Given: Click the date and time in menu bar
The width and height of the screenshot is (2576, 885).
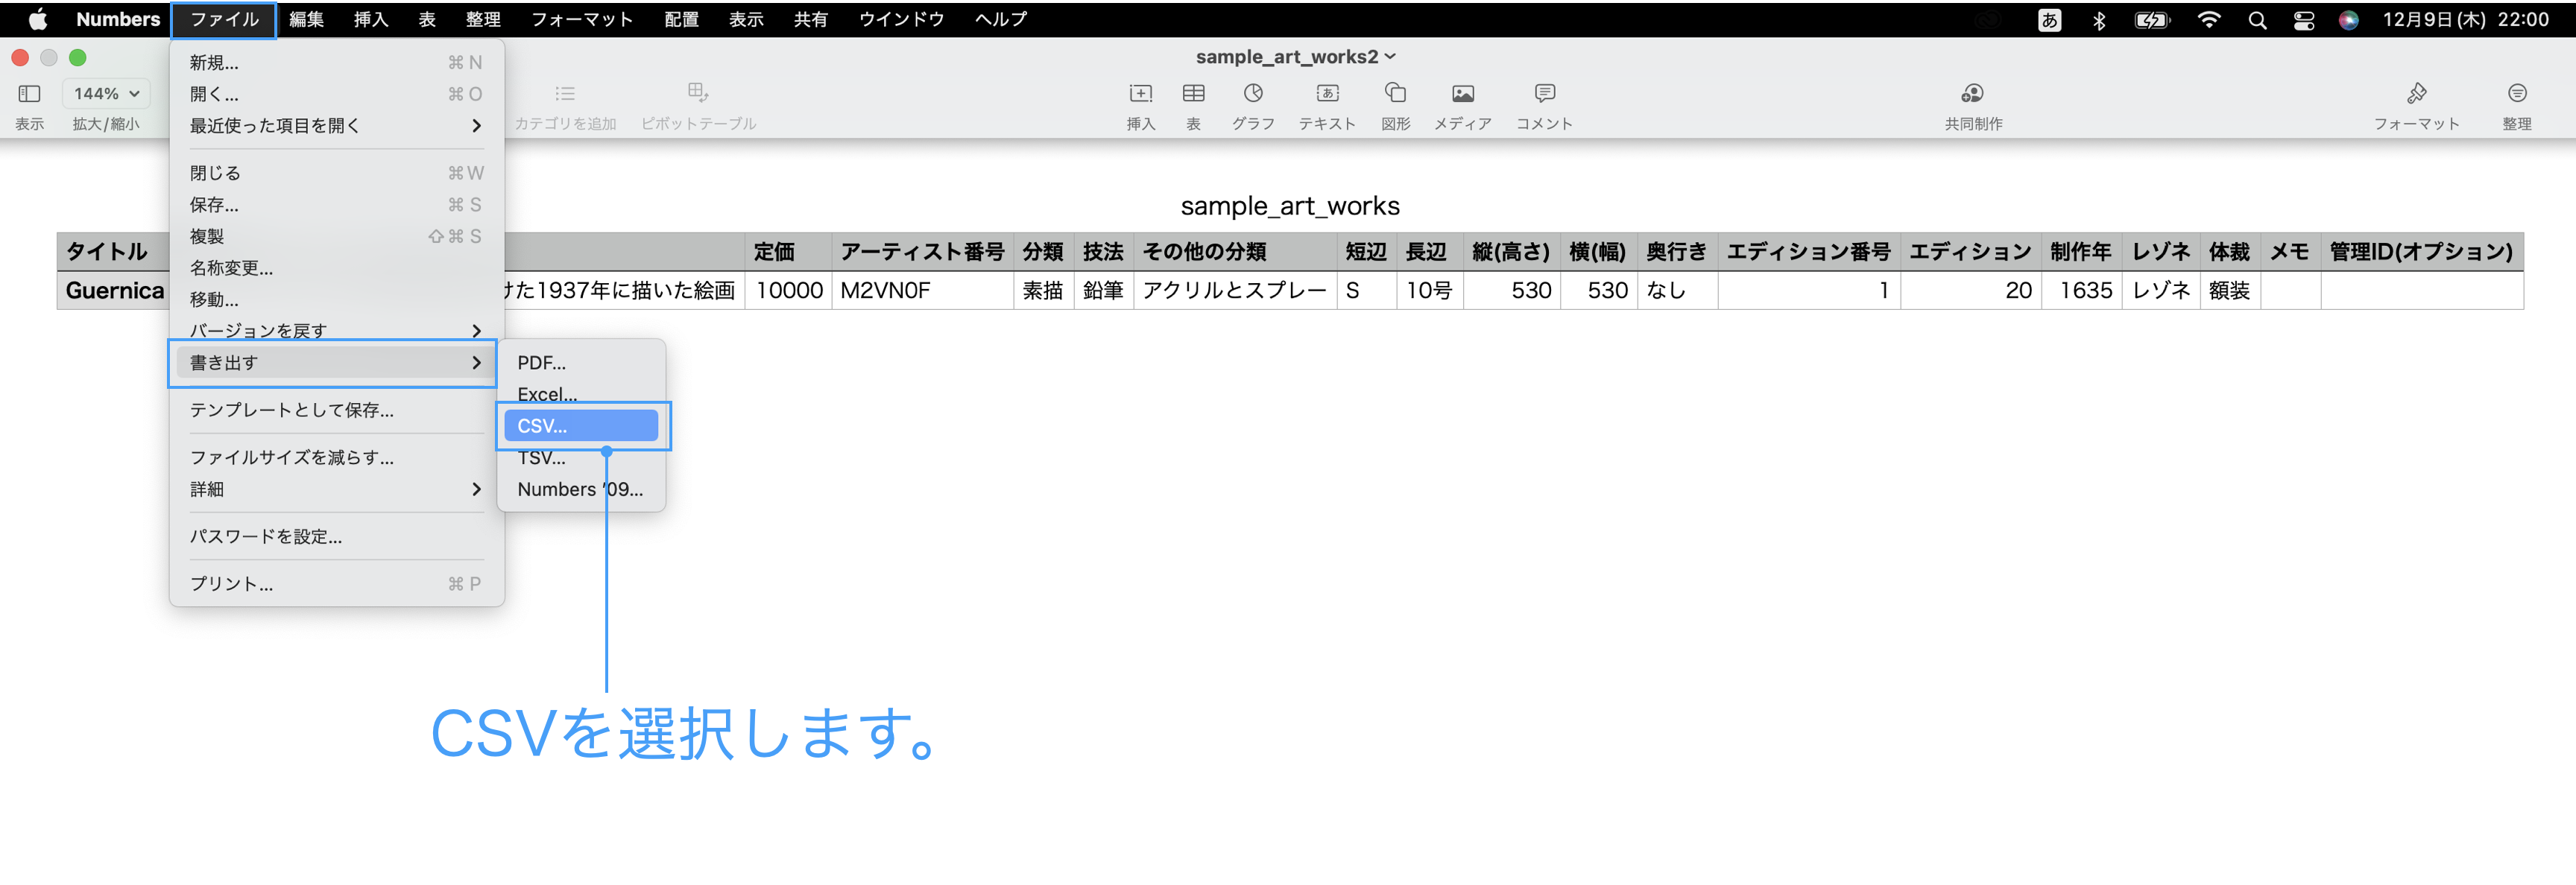Looking at the screenshot, I should (x=2466, y=20).
